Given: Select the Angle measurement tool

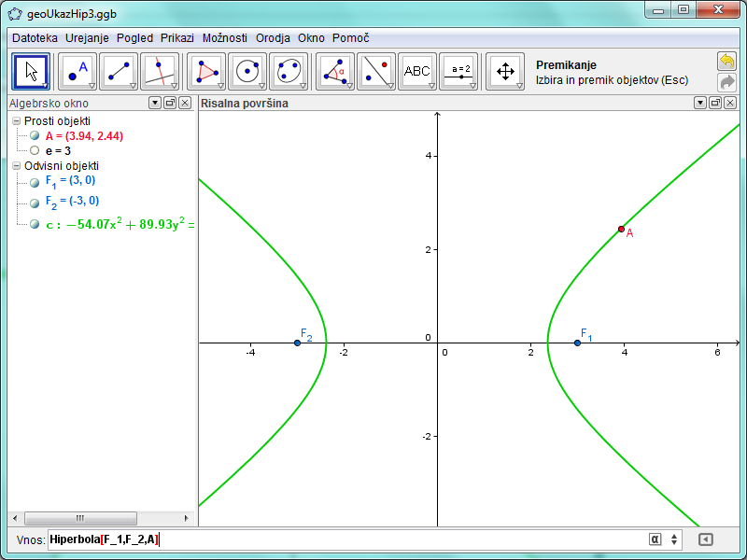Looking at the screenshot, I should click(334, 71).
